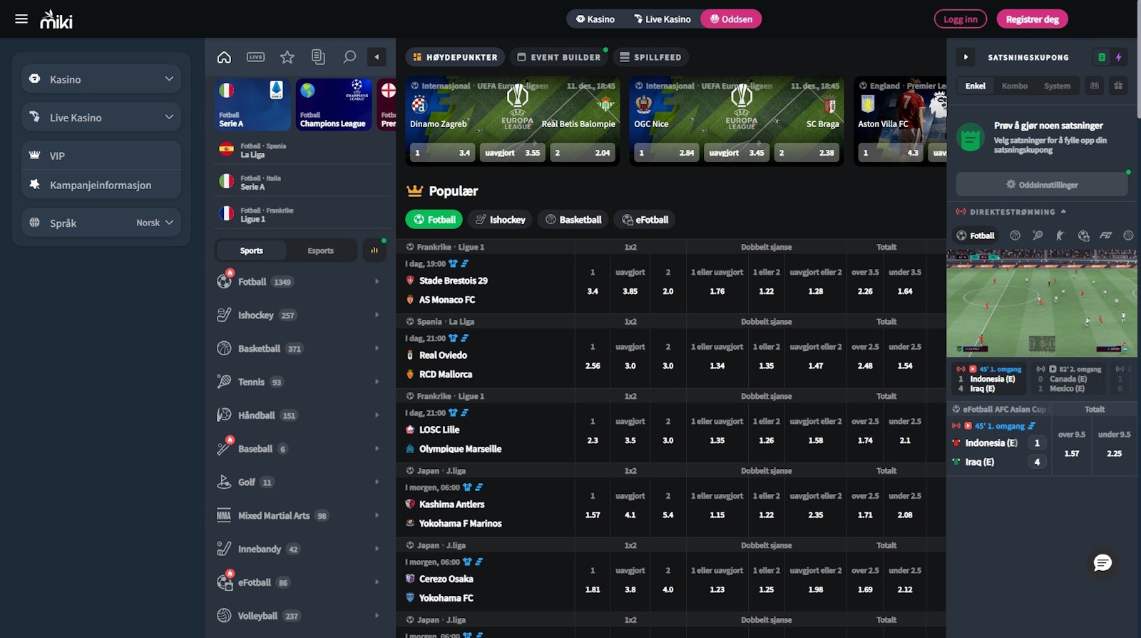
Task: Select basketball icon in live streaming
Action: click(x=1015, y=236)
